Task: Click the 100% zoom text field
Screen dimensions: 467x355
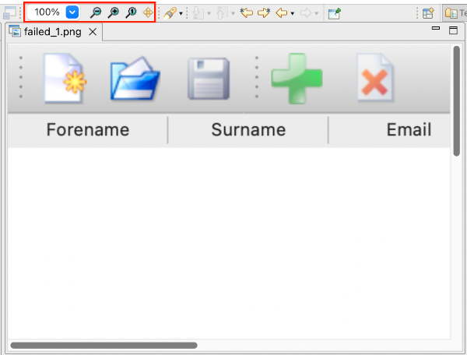Action: tap(47, 12)
